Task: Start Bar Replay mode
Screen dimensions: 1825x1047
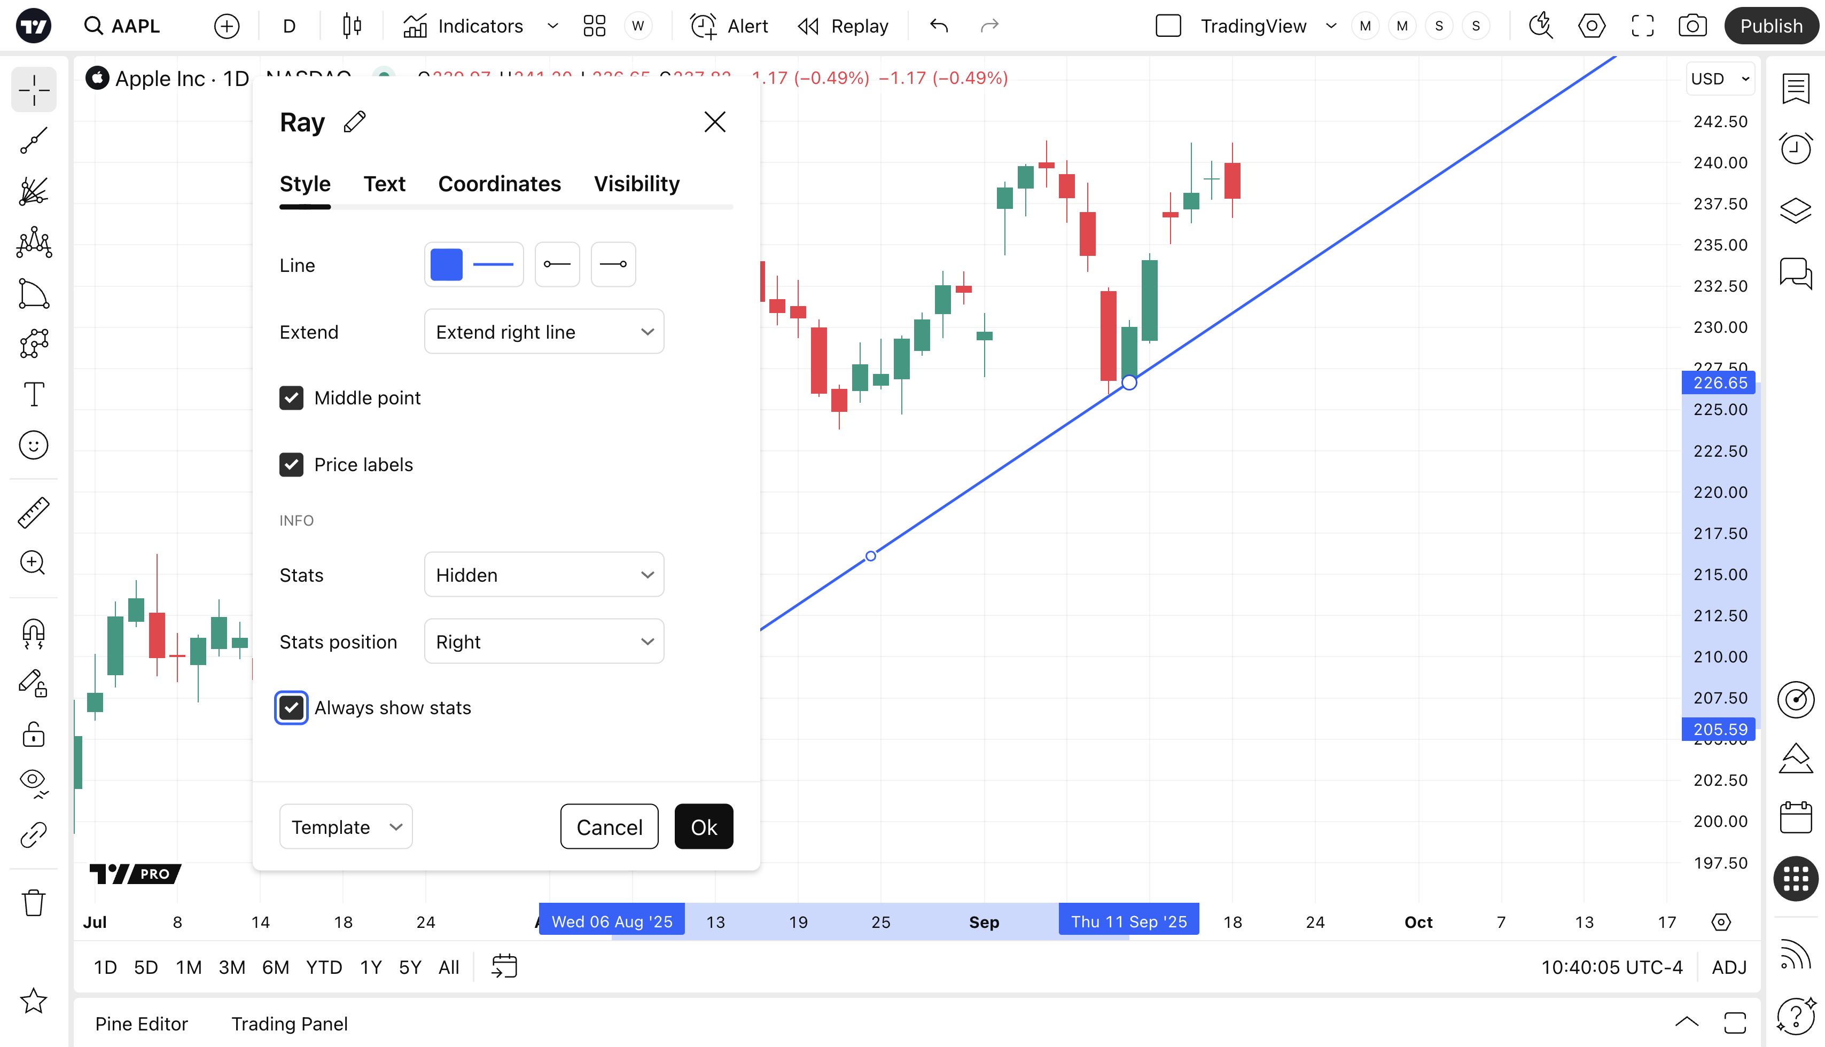Action: [x=844, y=27]
